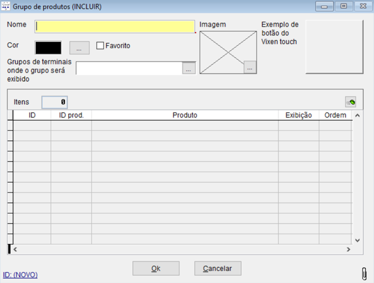The width and height of the screenshot is (374, 283).
Task: Click the Exibição column header
Action: (298, 115)
